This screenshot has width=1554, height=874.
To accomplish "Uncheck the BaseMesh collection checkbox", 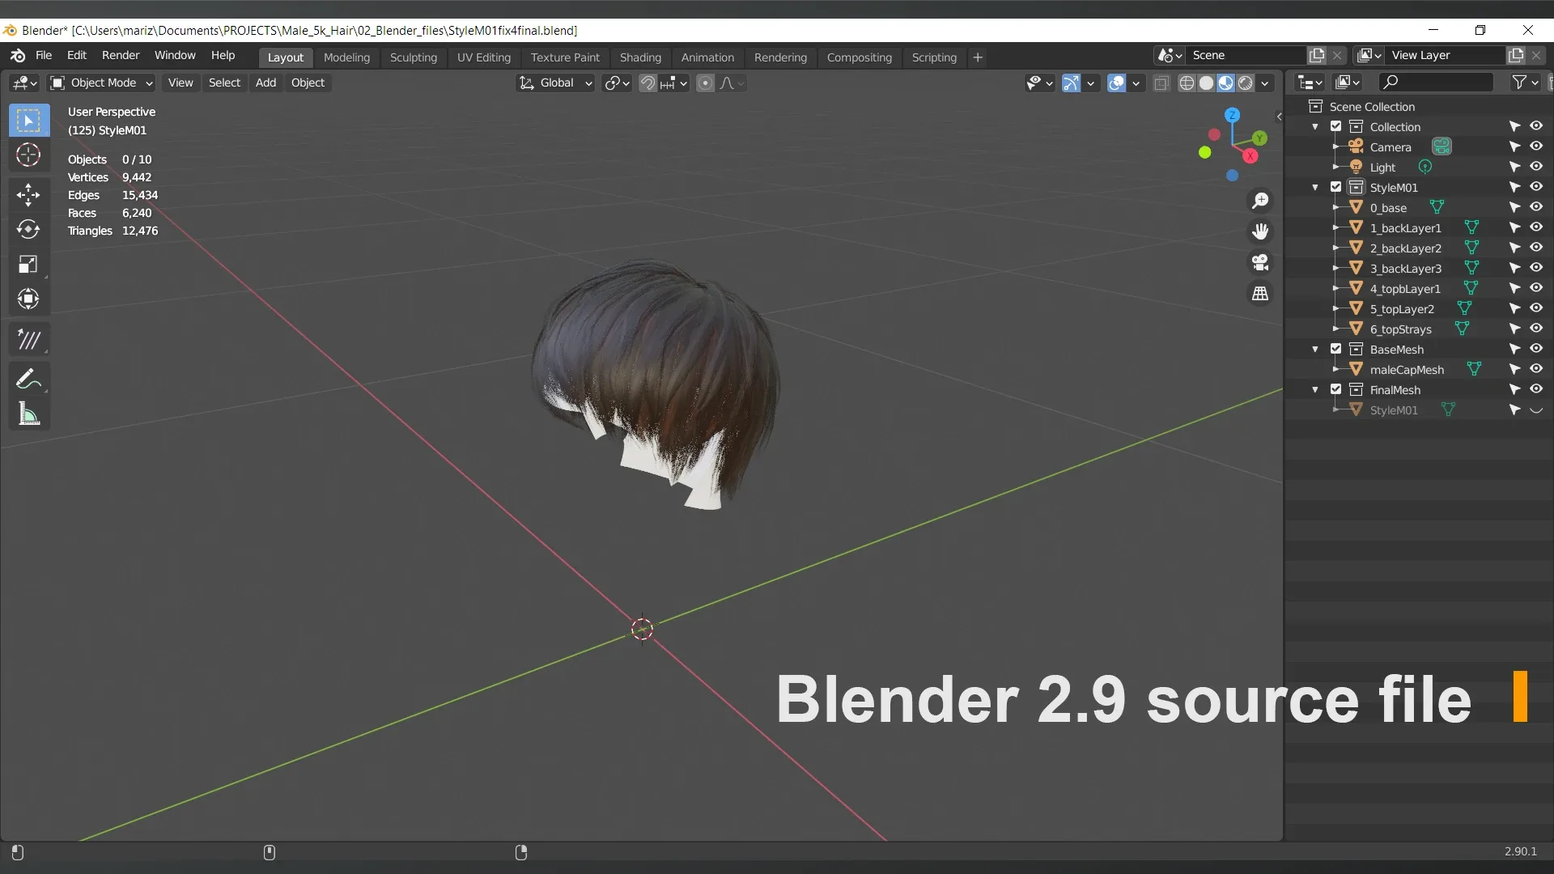I will point(1336,349).
